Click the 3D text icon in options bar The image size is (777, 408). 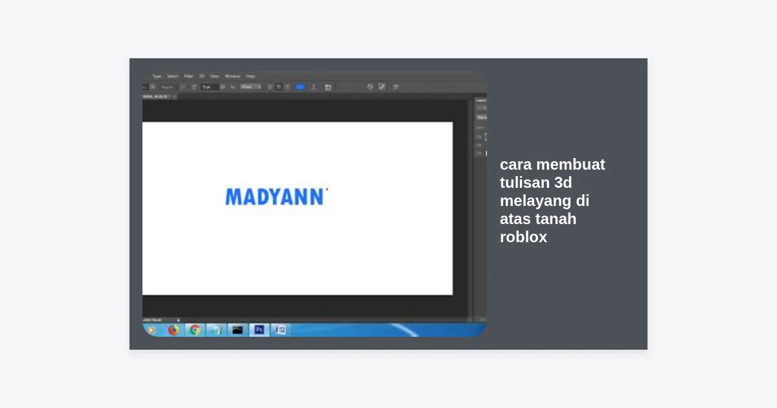pyautogui.click(x=396, y=87)
